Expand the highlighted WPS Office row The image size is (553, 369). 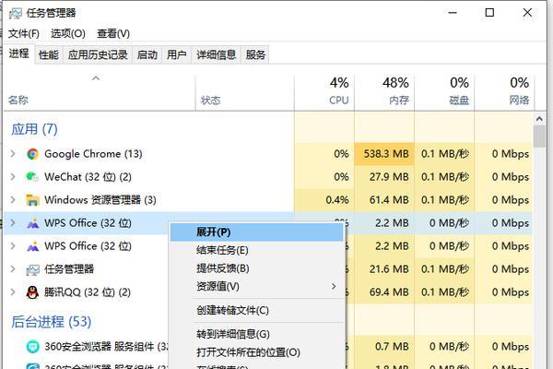[13, 223]
